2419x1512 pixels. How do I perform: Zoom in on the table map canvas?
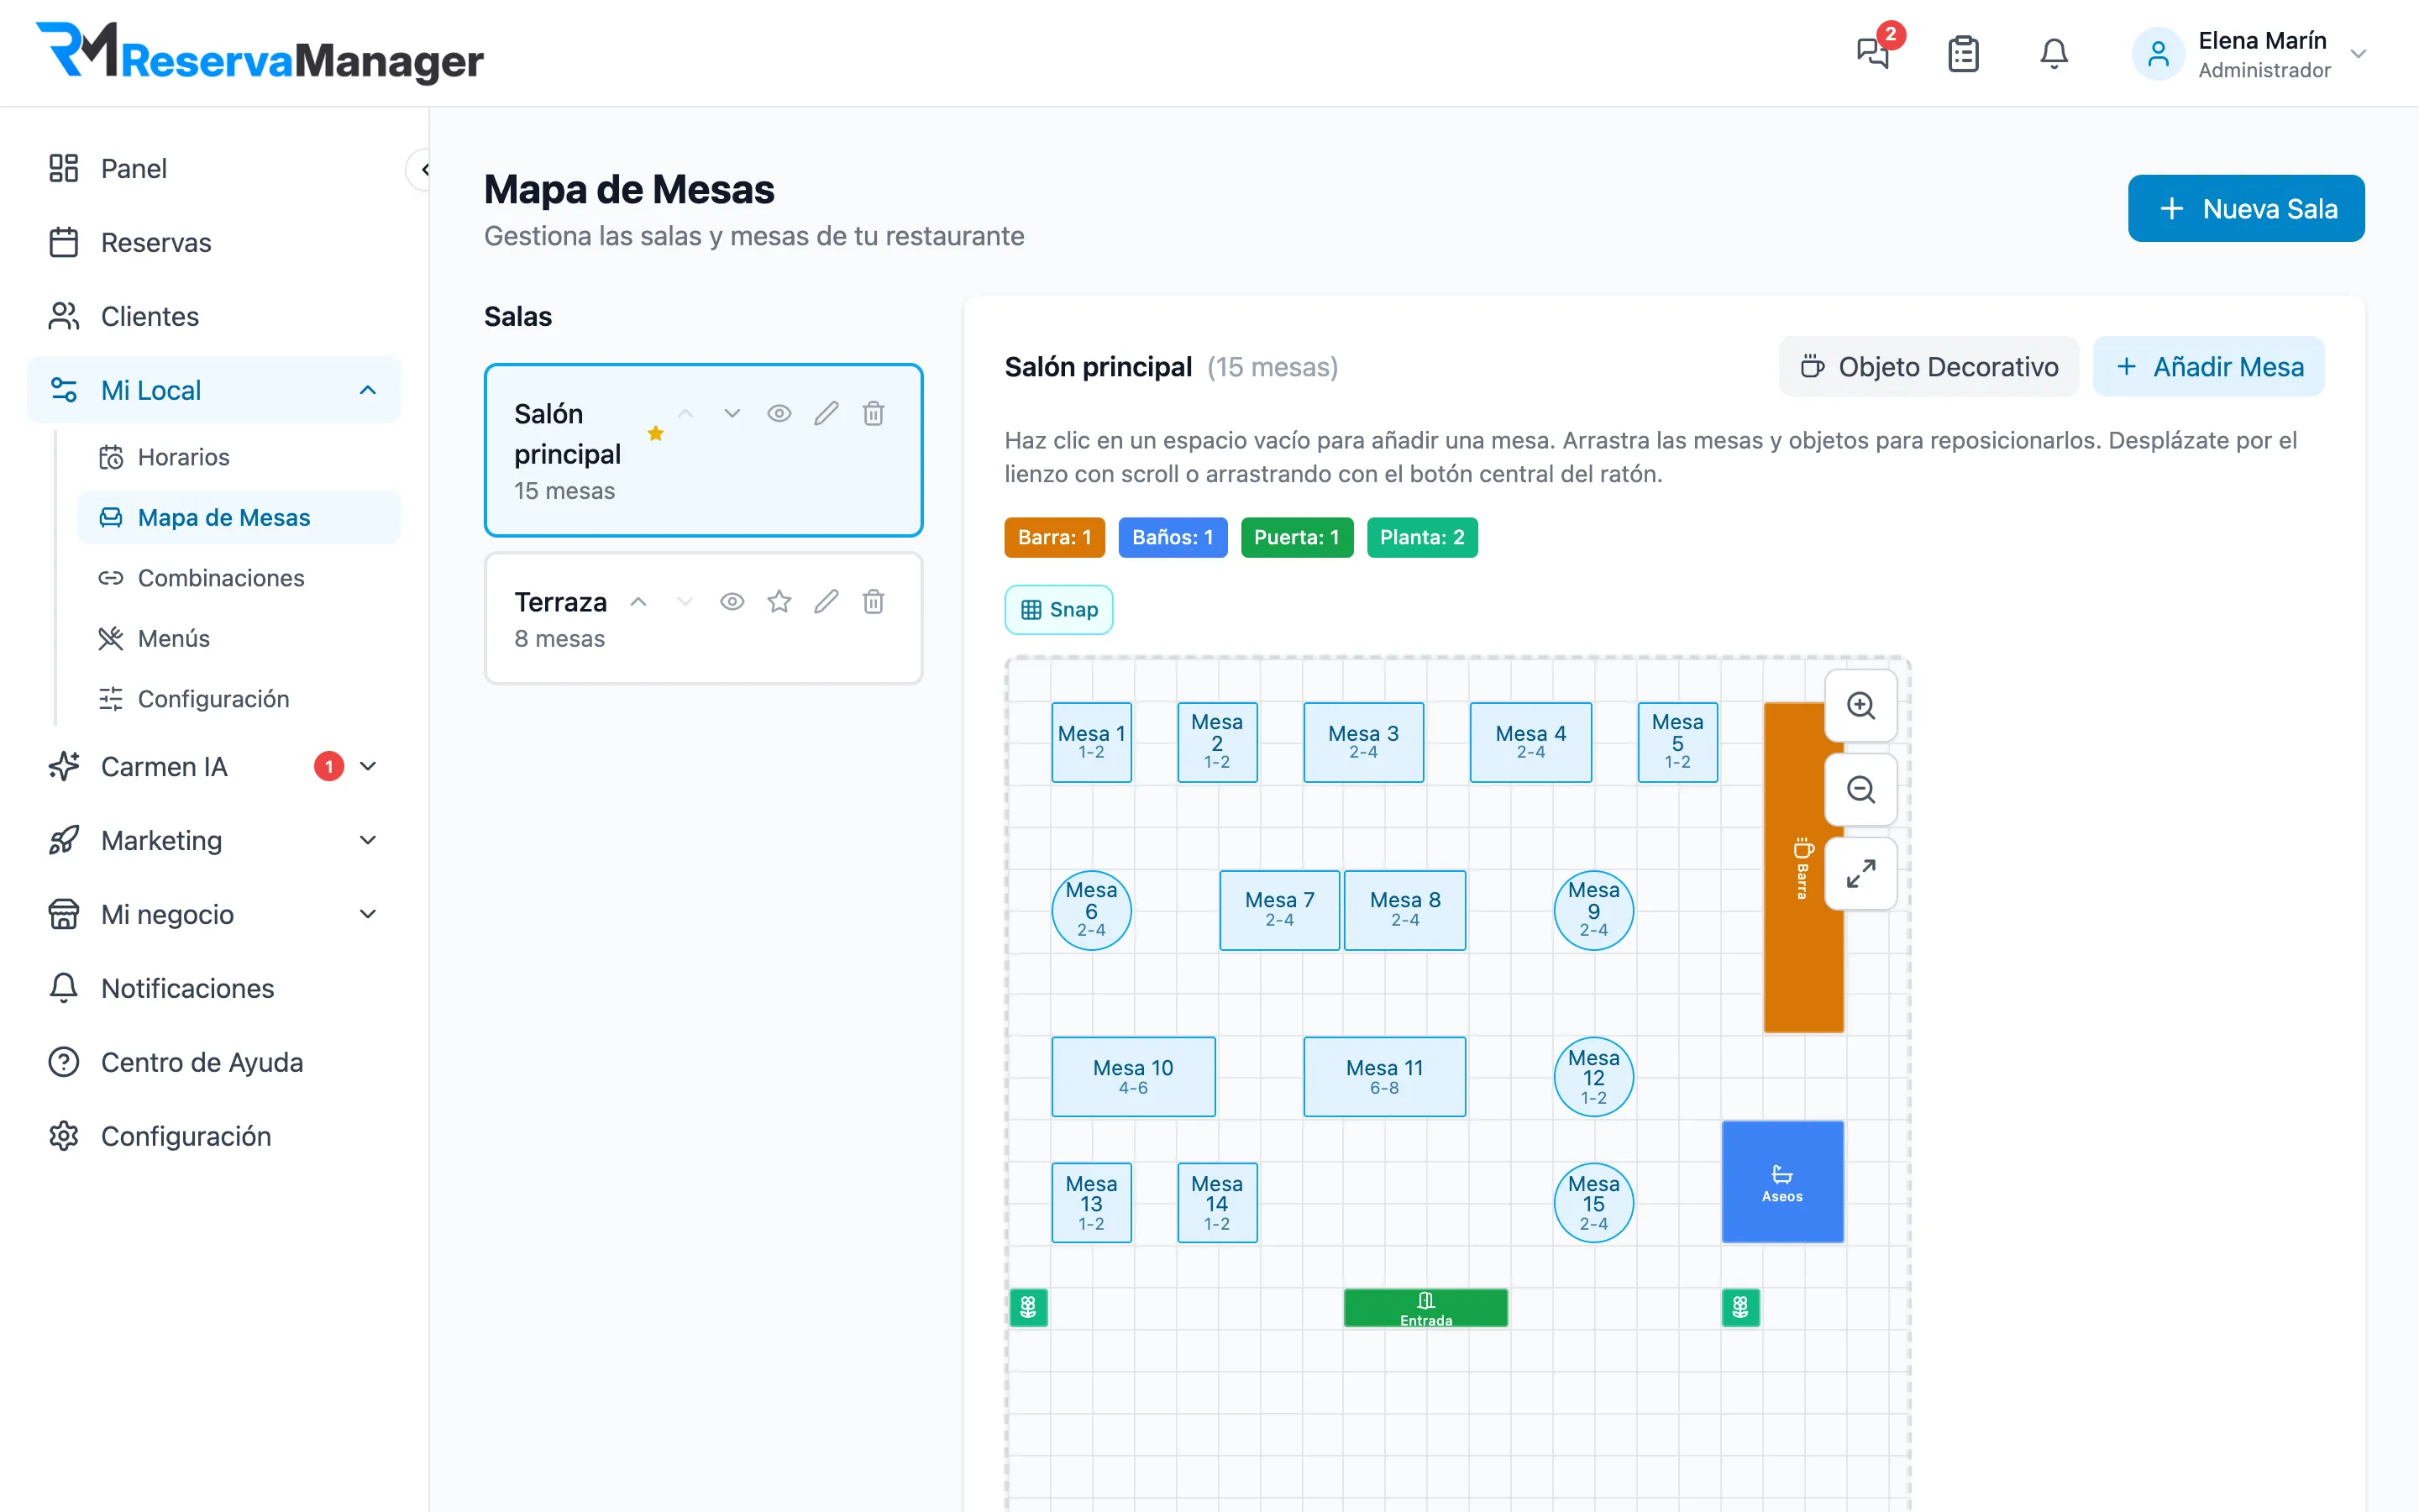point(1860,705)
